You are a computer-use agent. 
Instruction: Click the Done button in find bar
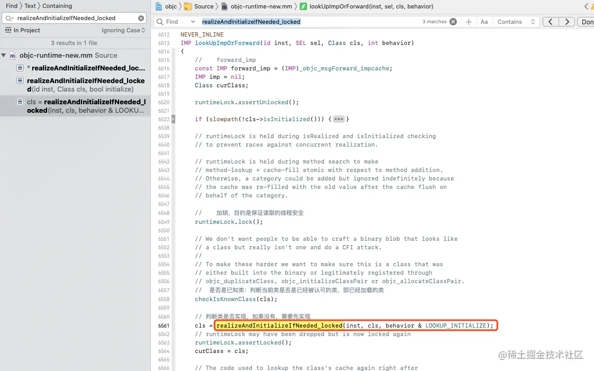pyautogui.click(x=587, y=22)
